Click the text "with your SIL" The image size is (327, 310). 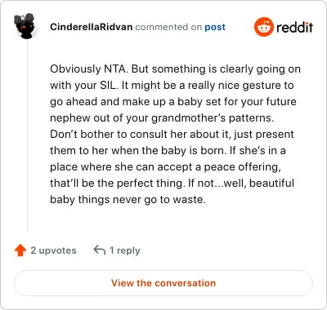pos(84,86)
